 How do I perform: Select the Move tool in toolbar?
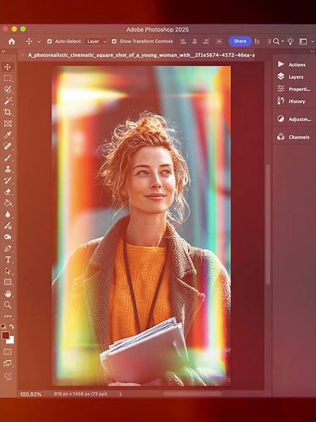[x=7, y=67]
